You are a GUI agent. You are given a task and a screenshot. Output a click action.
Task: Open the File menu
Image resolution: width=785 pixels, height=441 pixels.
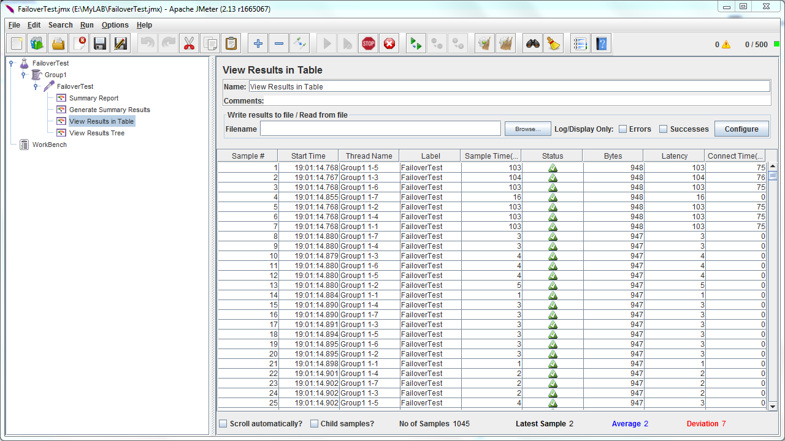pos(14,25)
